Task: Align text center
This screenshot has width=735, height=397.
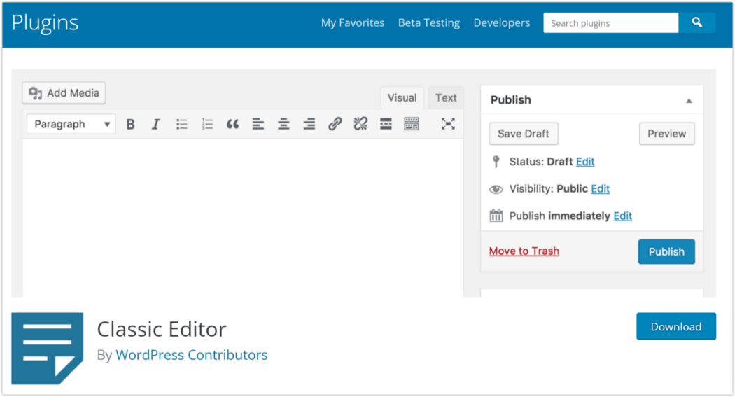Action: [x=283, y=124]
